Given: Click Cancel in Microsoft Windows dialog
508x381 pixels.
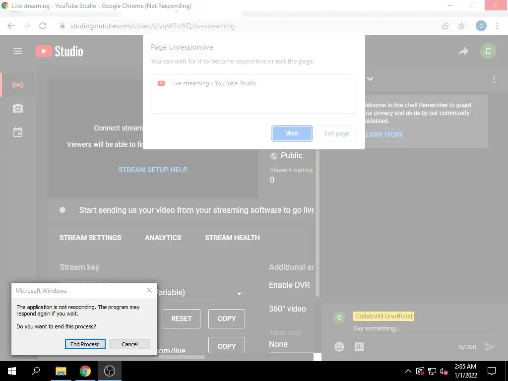Looking at the screenshot, I should coord(129,344).
